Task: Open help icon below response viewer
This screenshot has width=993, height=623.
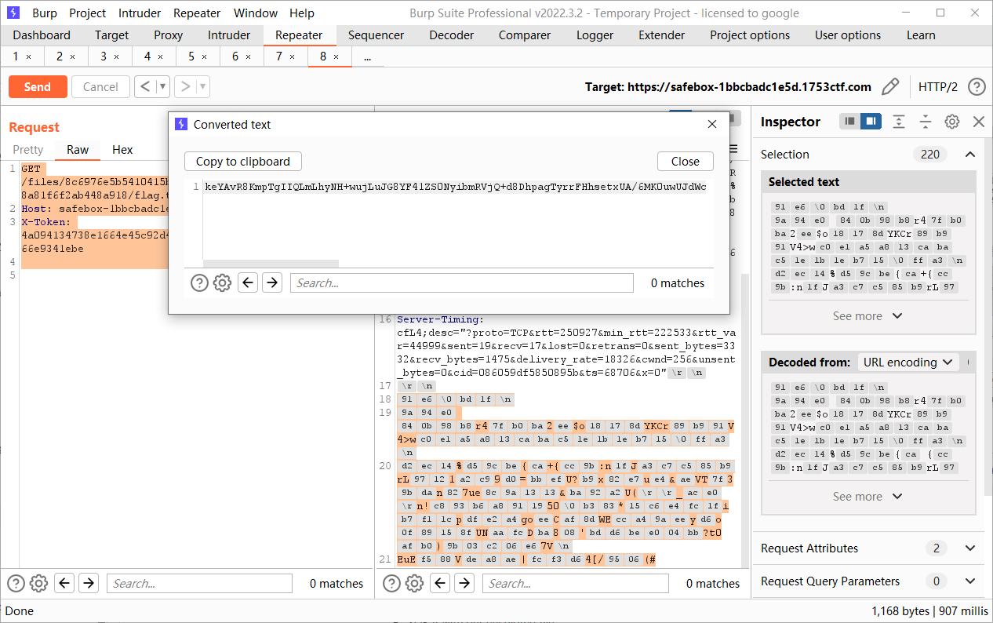Action: [x=391, y=583]
